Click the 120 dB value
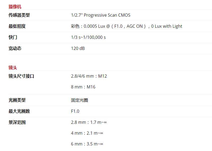 tap(78, 48)
